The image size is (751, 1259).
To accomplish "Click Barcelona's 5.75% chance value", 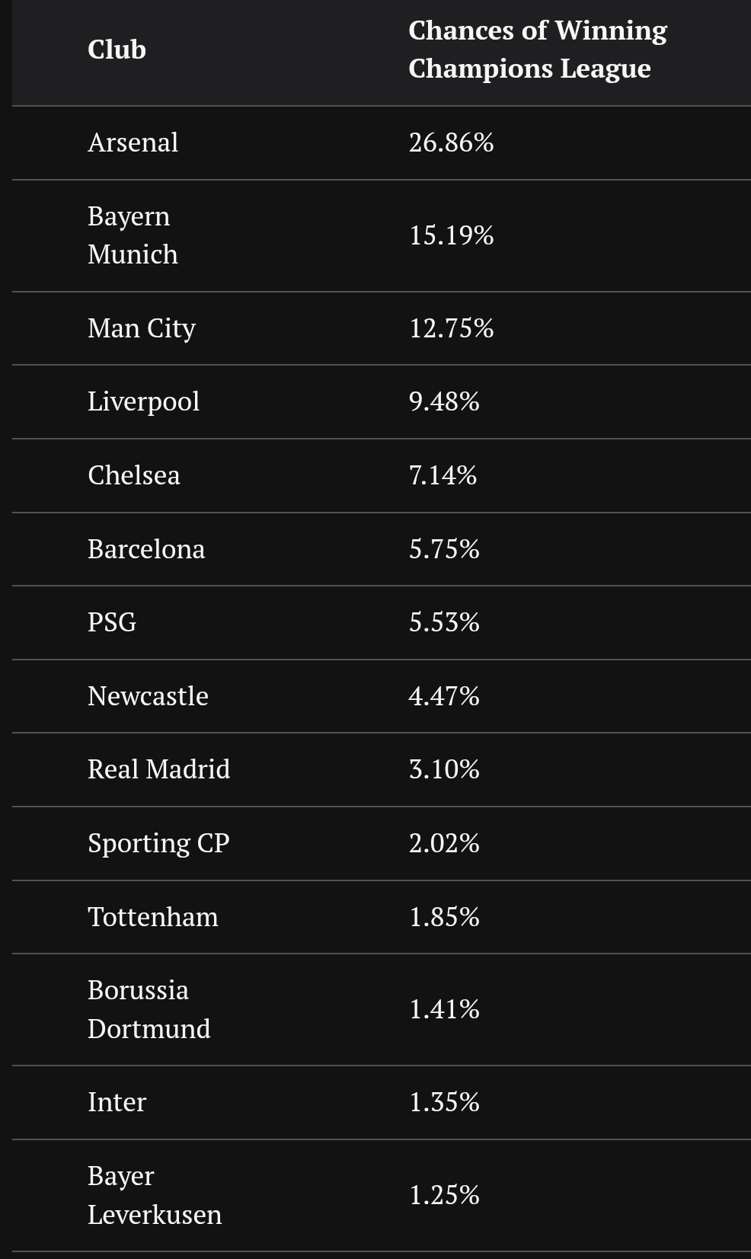I will pos(444,549).
